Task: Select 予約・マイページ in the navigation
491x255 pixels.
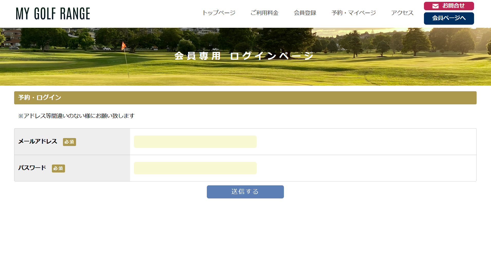Action: pyautogui.click(x=354, y=13)
